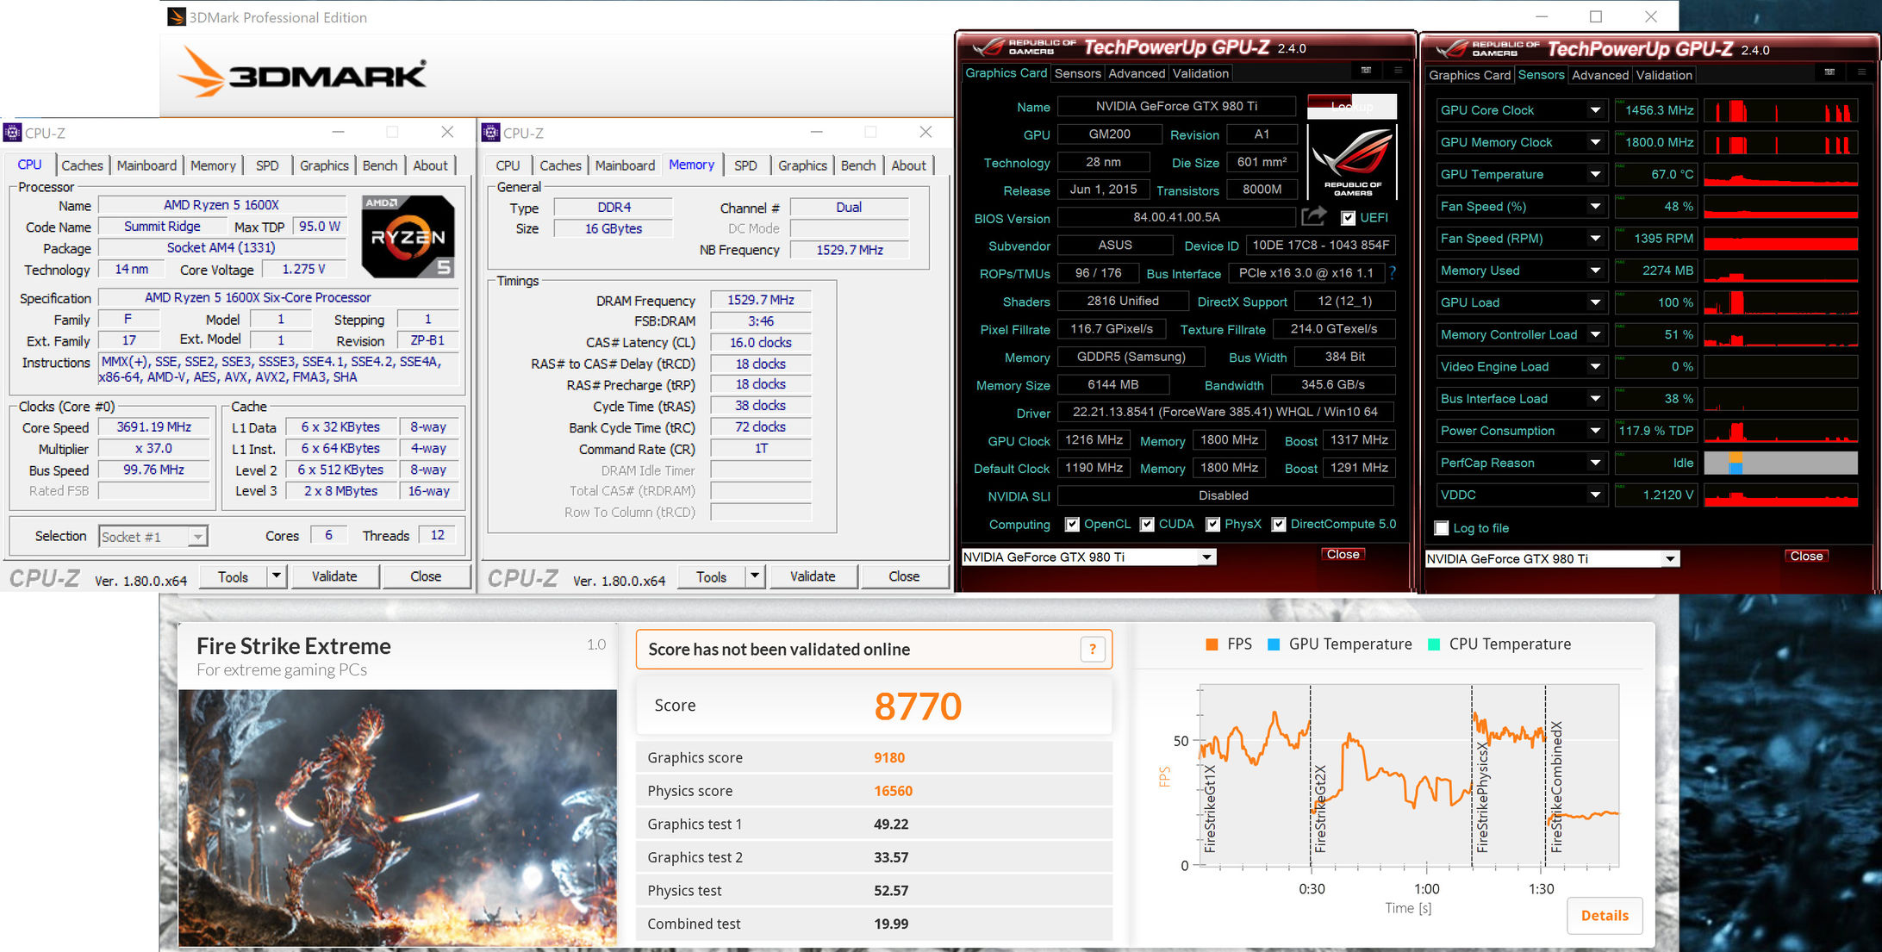Click the GPU Core Clock sensor graph
Viewport: 1882px width, 952px height.
click(x=1780, y=110)
